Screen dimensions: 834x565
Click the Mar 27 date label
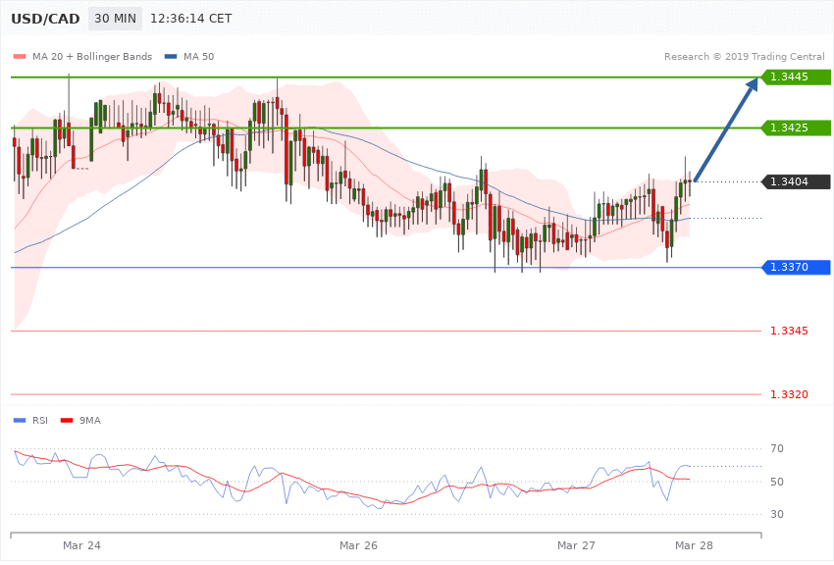click(x=576, y=545)
